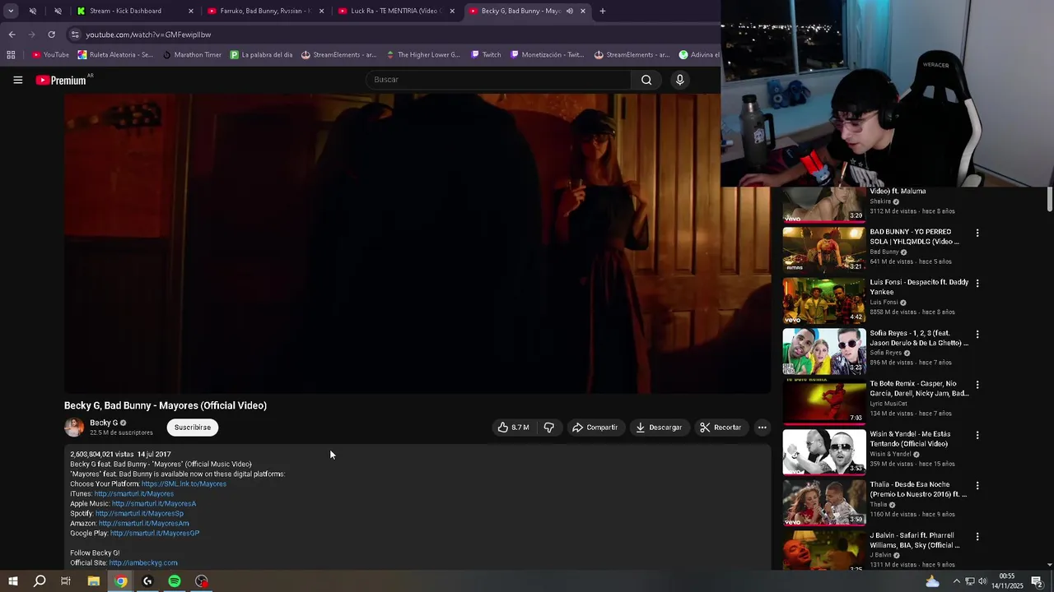Open options for Despacito video
1054x592 pixels.
pos(977,283)
